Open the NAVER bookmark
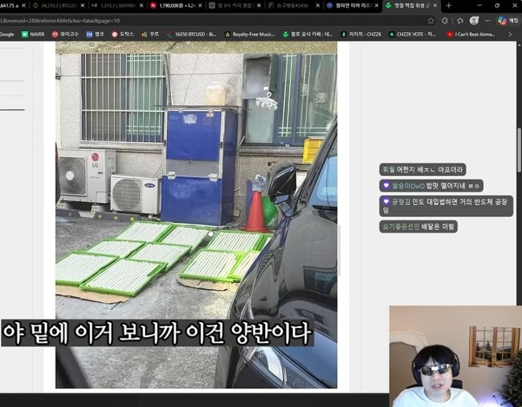The width and height of the screenshot is (522, 407). tap(33, 34)
